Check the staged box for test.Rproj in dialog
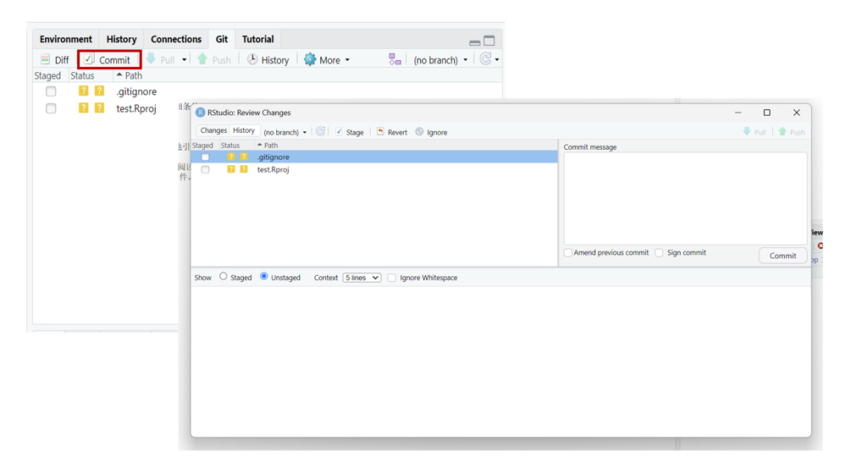The height and width of the screenshot is (474, 851). point(205,169)
